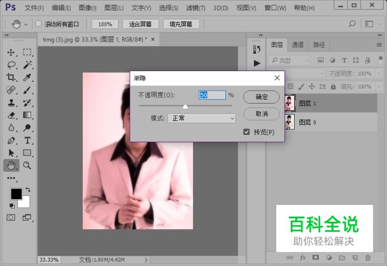Select the Rectangular Marquee tool
387x266 pixels.
point(27,52)
